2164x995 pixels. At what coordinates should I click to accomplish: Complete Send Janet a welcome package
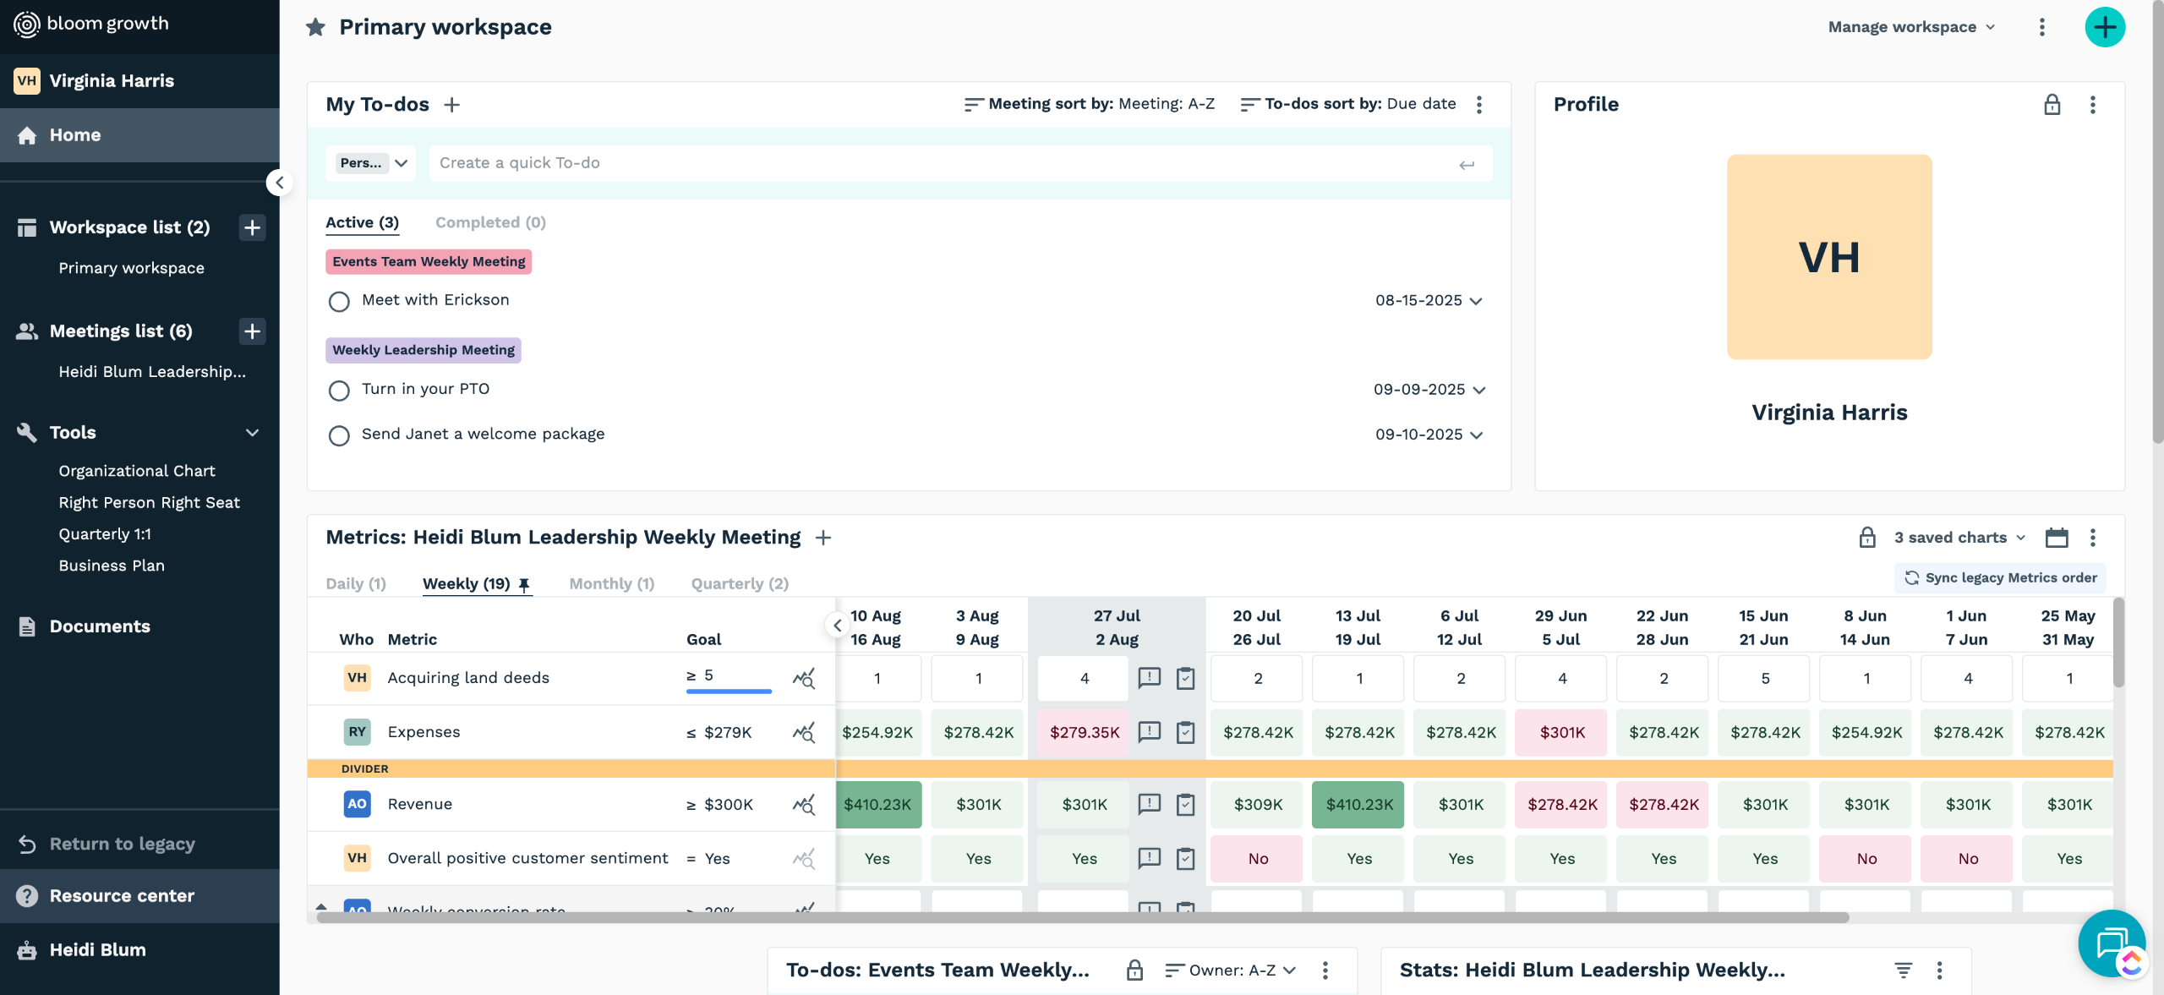click(x=339, y=435)
